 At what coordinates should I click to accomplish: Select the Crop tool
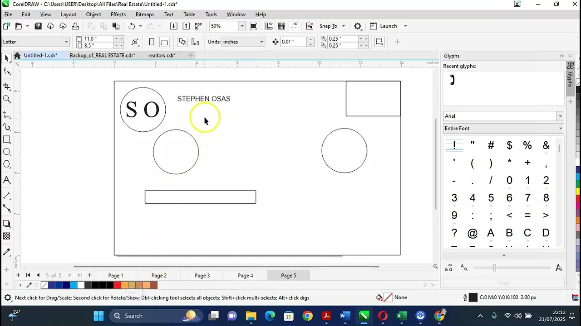pyautogui.click(x=7, y=86)
